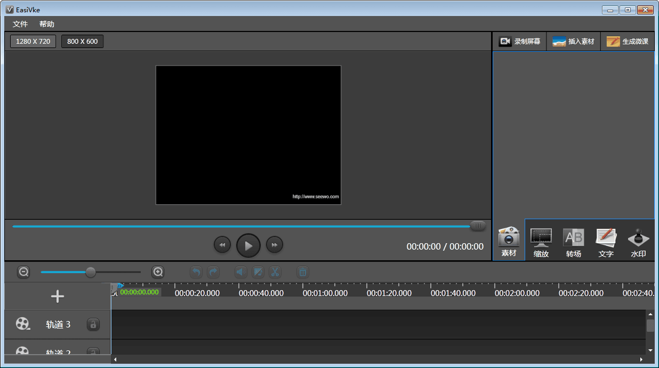Viewport: 659px width, 368px height.
Task: Toggle the lock on 轨道 3
Action: [x=93, y=324]
